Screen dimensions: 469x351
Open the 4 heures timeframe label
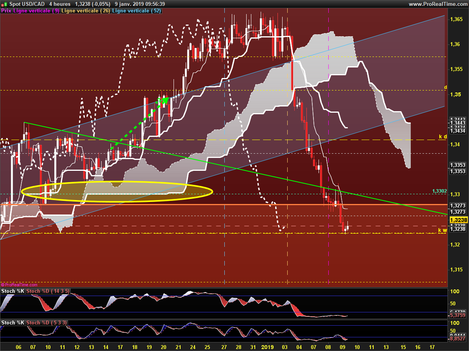(x=59, y=4)
